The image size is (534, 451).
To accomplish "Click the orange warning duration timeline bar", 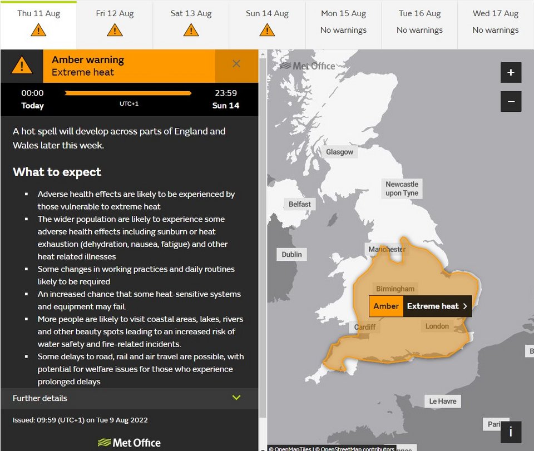I will (128, 93).
